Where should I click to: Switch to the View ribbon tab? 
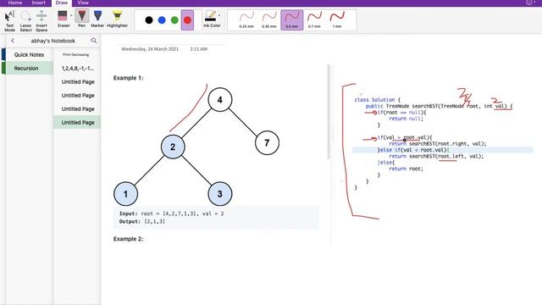(83, 3)
